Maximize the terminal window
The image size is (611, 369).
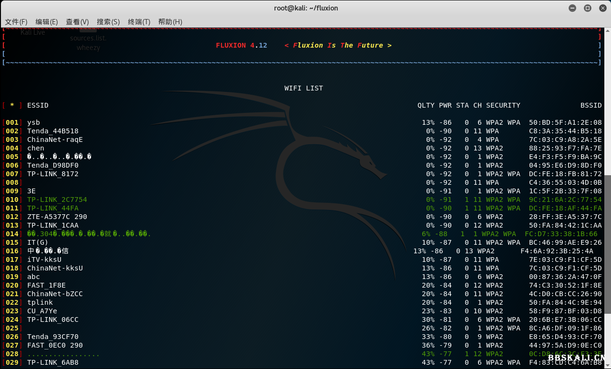587,8
